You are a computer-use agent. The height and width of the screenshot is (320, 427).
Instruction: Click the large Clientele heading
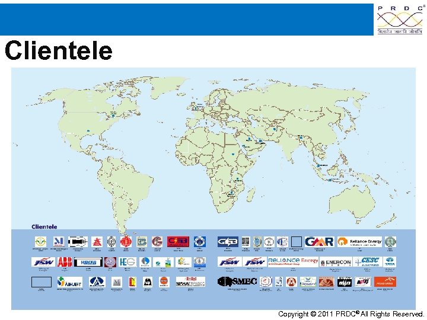pos(59,50)
